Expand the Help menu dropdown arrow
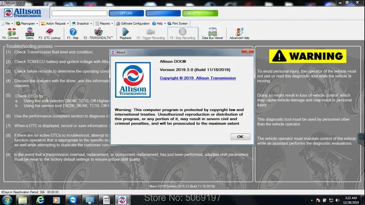 click(165, 24)
